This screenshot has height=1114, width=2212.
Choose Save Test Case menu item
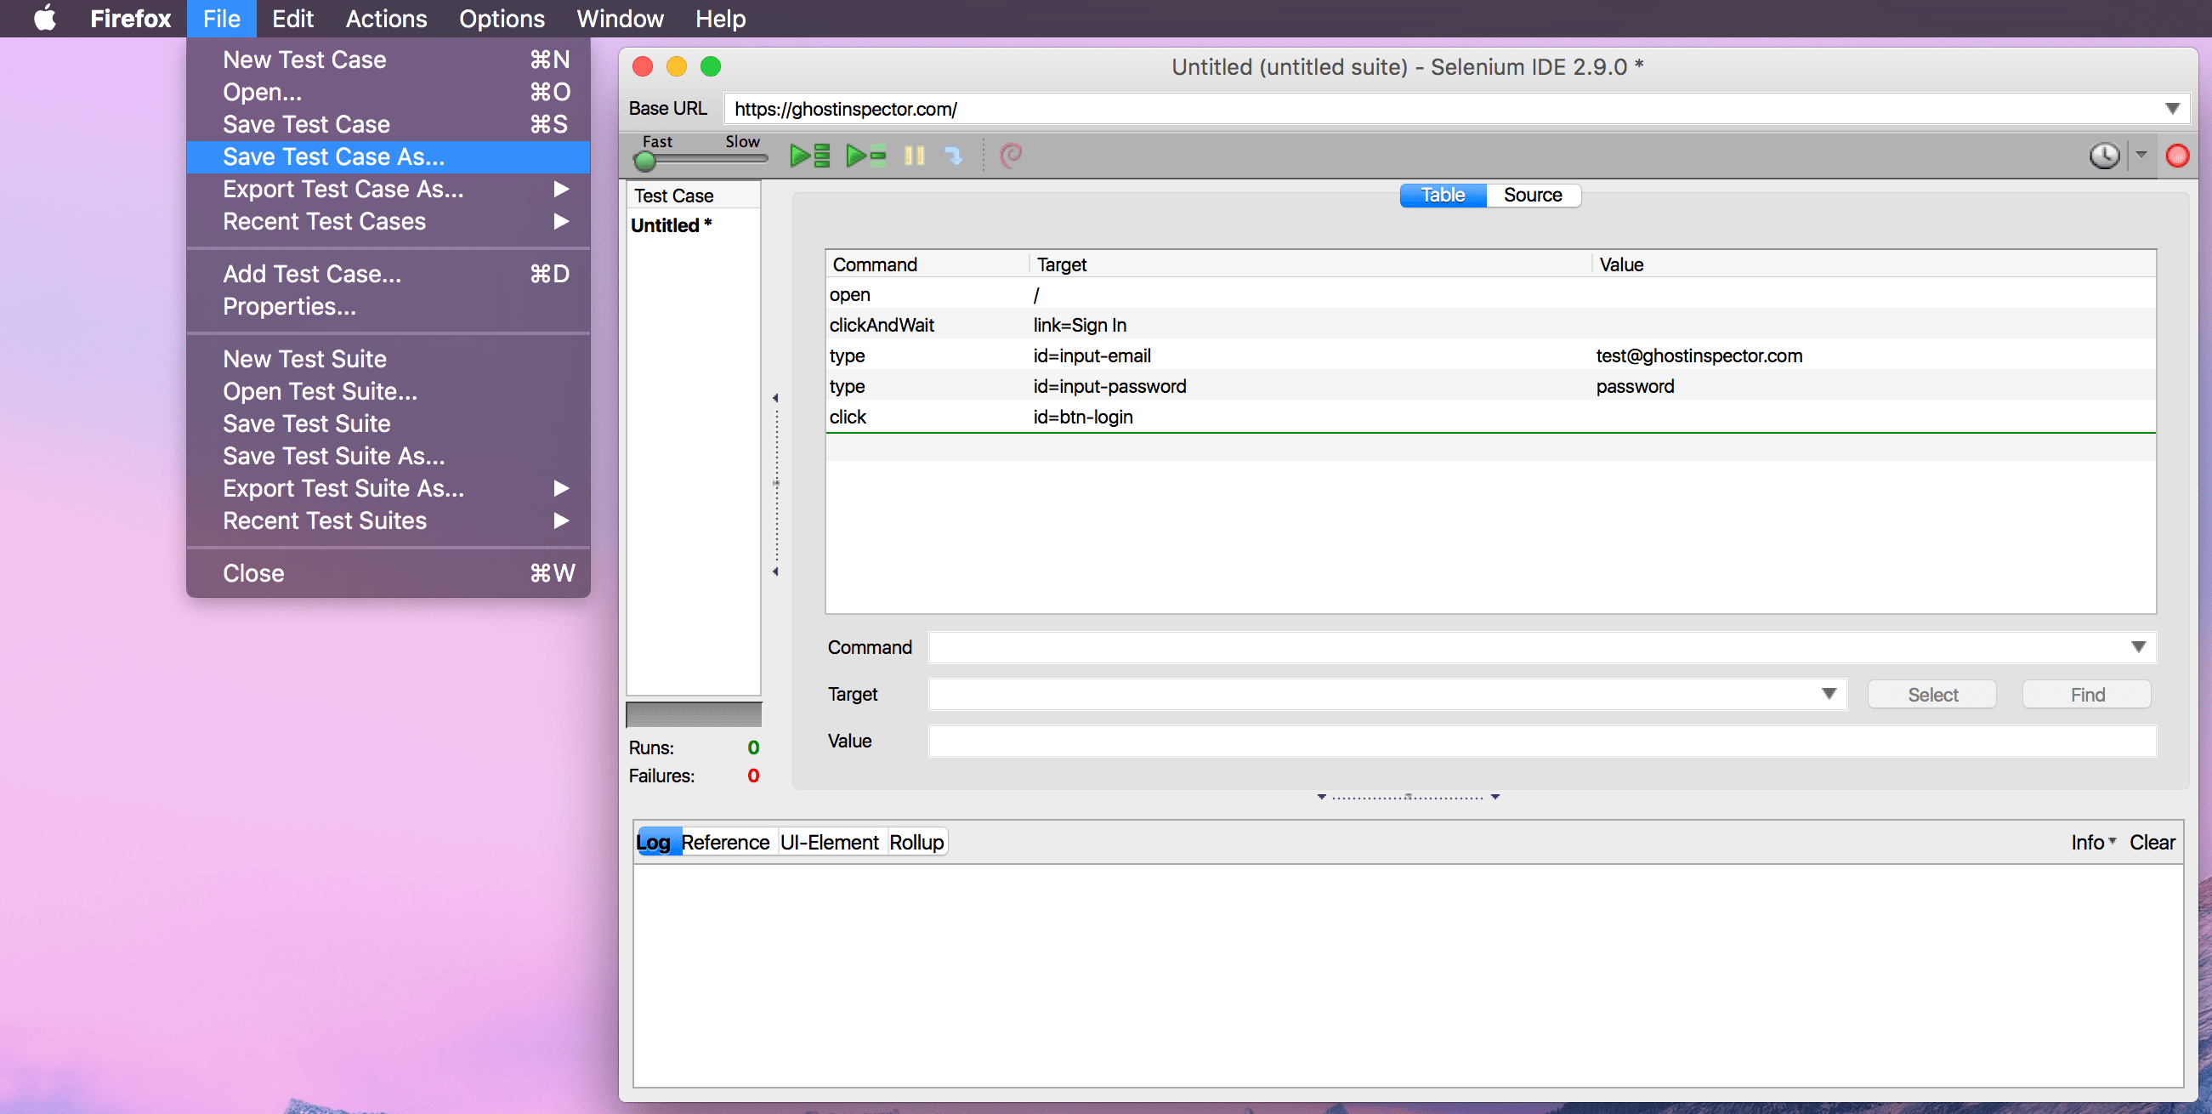coord(389,124)
